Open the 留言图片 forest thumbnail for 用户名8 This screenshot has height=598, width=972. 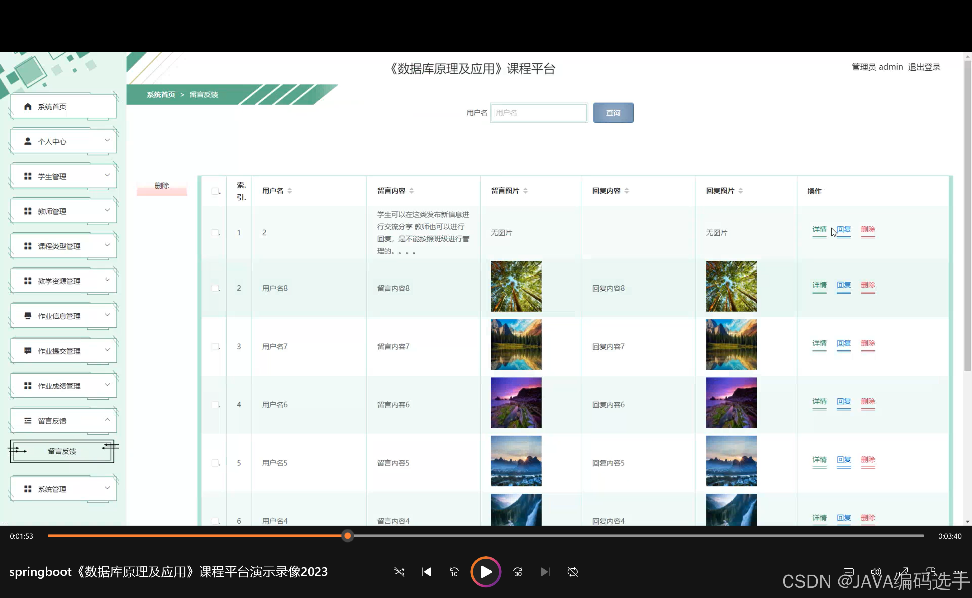(516, 286)
